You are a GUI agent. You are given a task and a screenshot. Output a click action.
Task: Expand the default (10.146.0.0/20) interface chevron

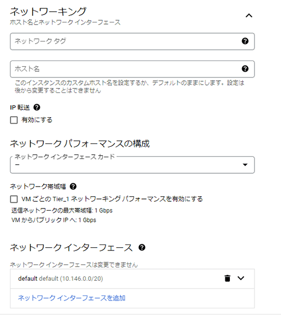[x=241, y=278]
